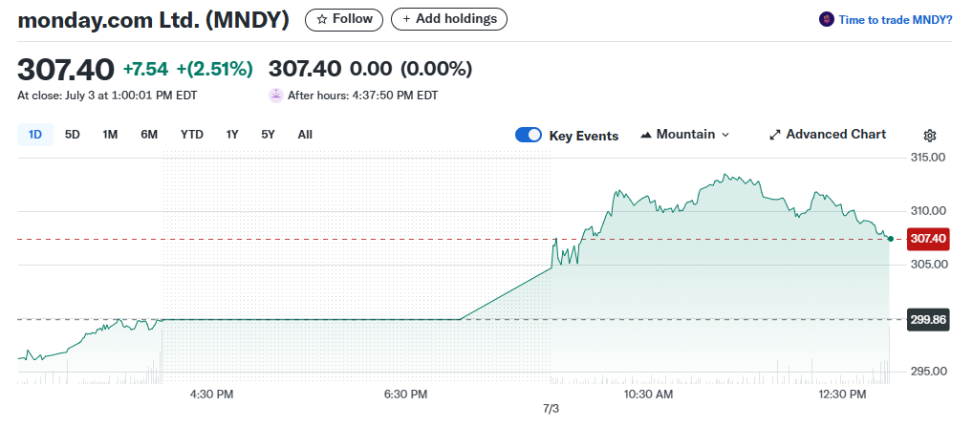Viewport: 973px width, 427px height.
Task: Click the Advanced Chart expand arrows icon
Action: tap(774, 135)
